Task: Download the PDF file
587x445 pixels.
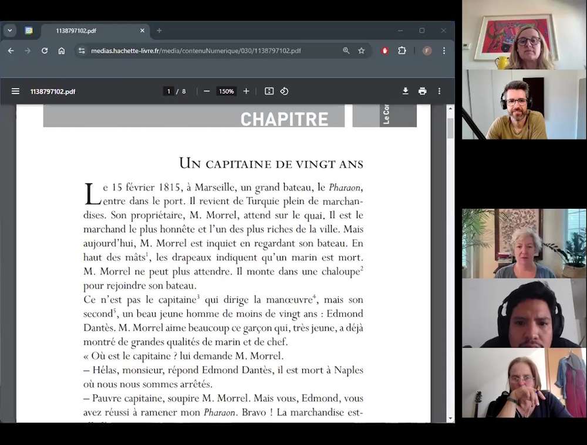Action: click(x=406, y=91)
